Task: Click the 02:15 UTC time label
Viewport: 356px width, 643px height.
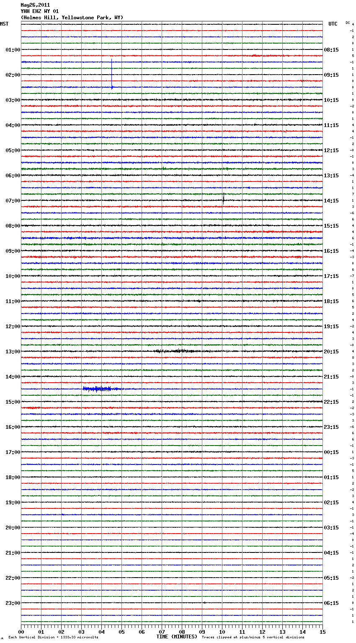Action: click(331, 503)
